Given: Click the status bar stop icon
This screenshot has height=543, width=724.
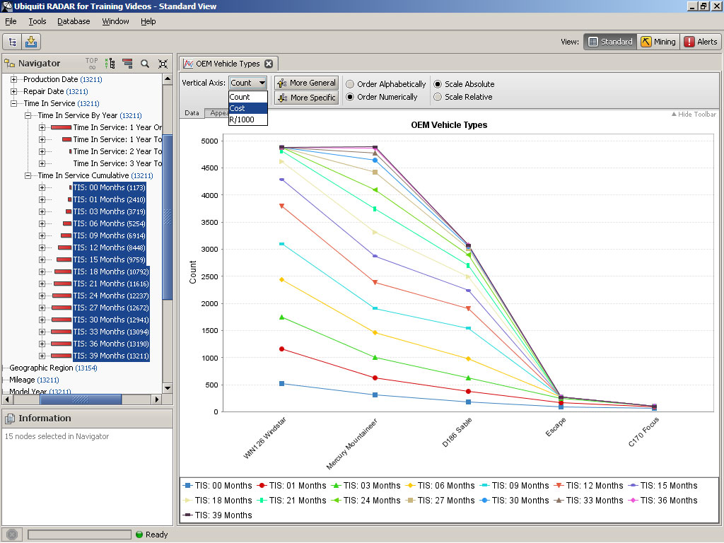Looking at the screenshot, I should pyautogui.click(x=12, y=535).
